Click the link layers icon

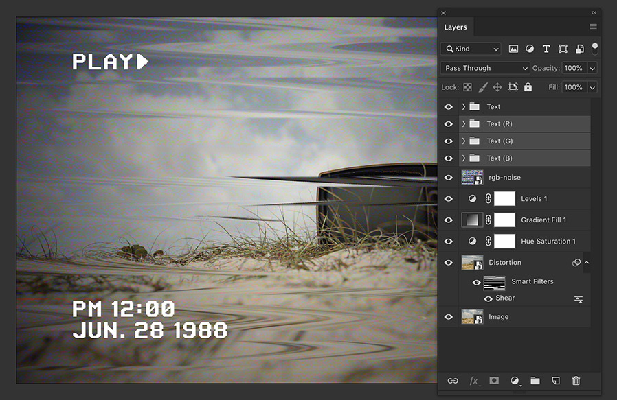(x=453, y=380)
